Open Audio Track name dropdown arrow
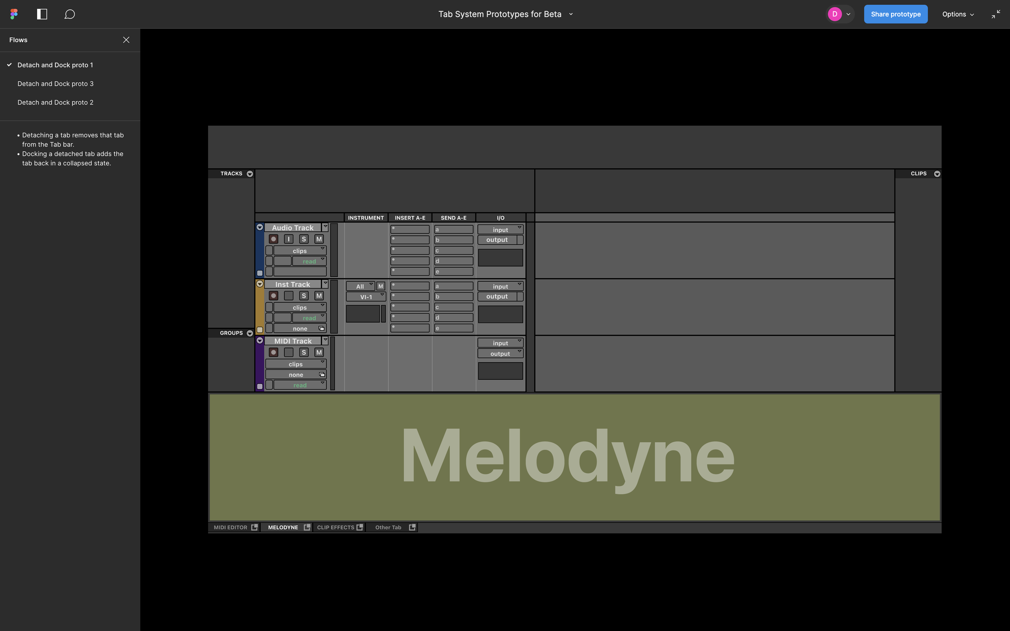This screenshot has height=631, width=1010. [x=325, y=227]
